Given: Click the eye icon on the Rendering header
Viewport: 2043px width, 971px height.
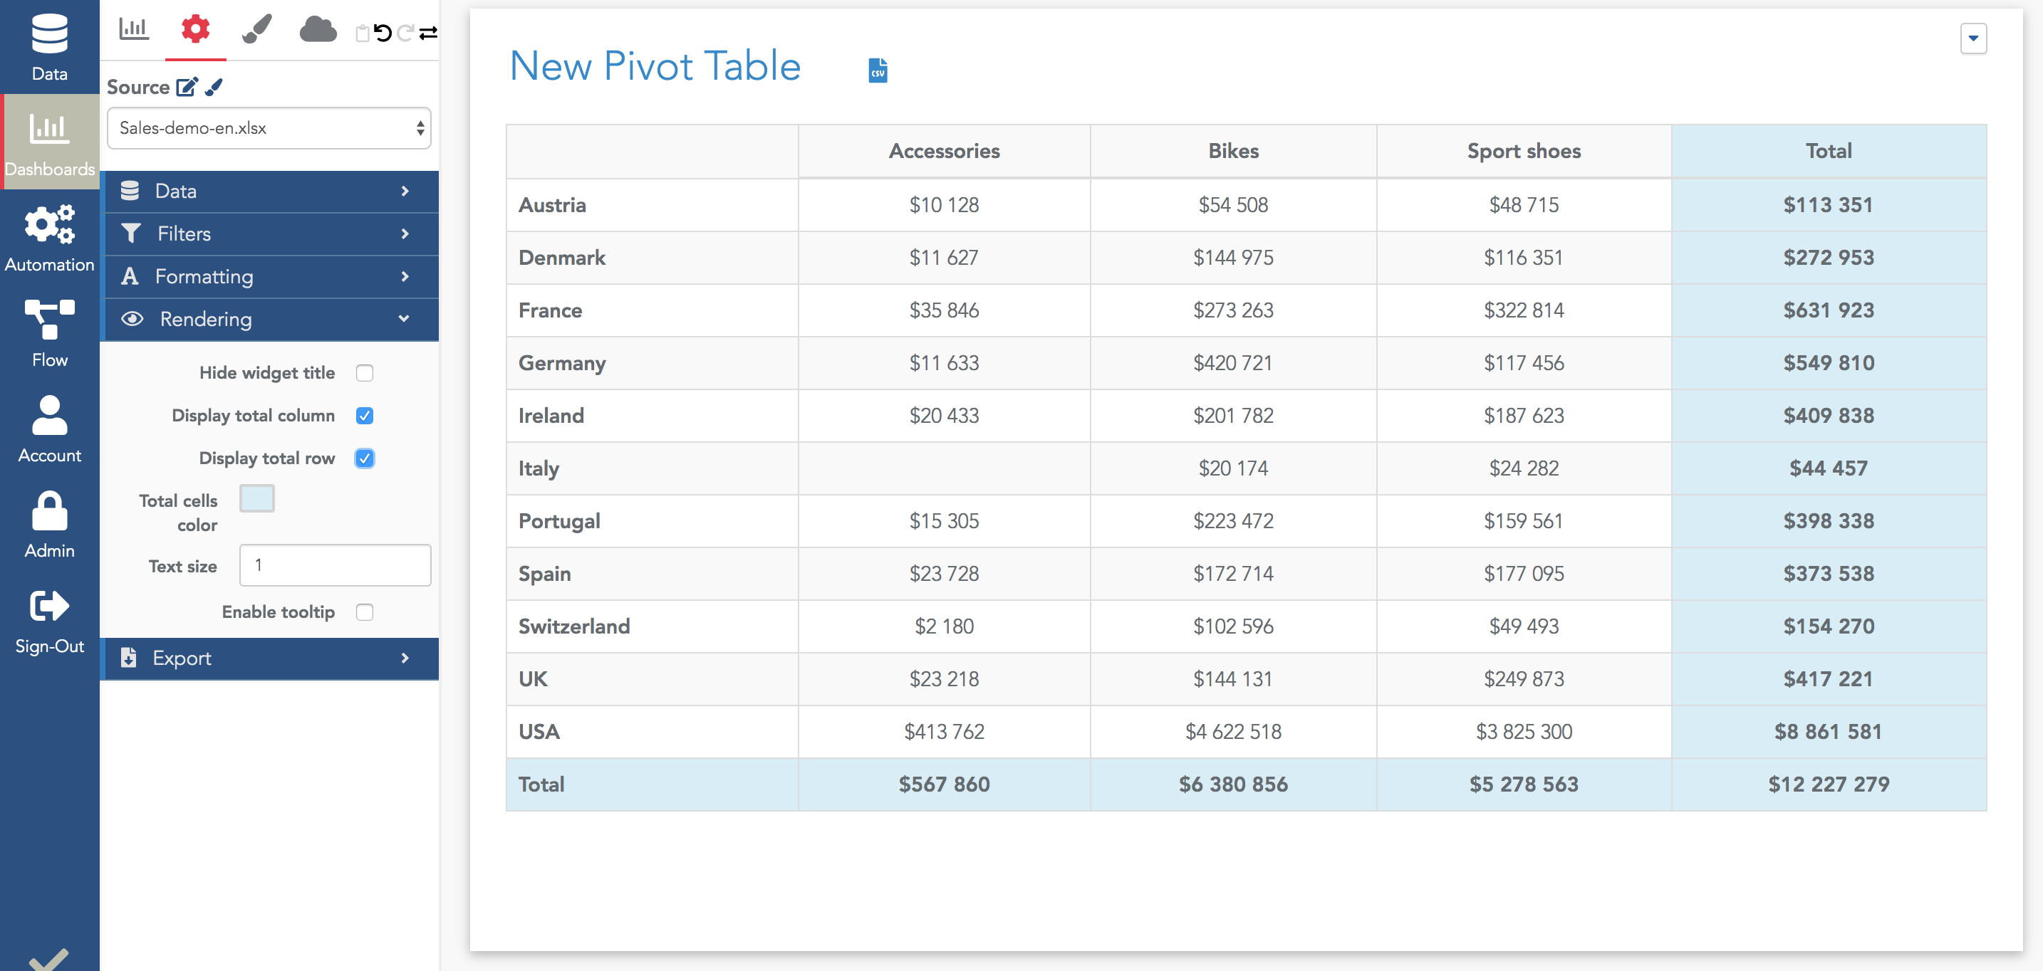Looking at the screenshot, I should (132, 320).
